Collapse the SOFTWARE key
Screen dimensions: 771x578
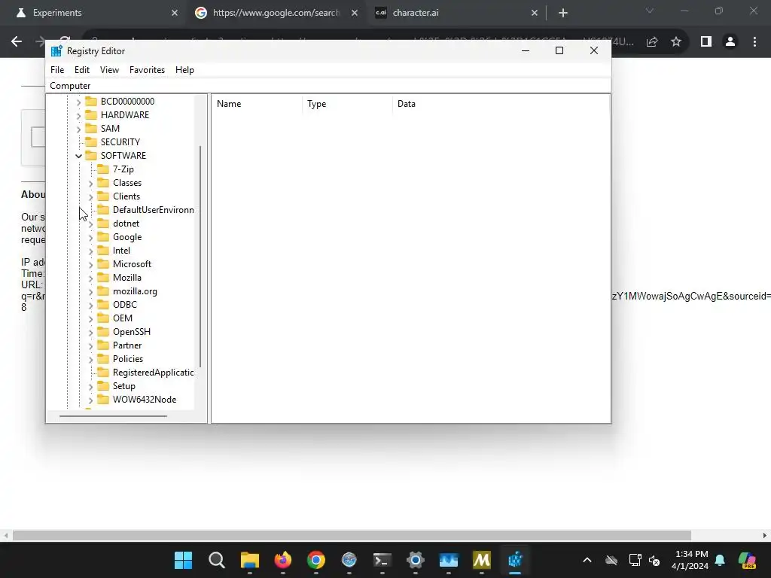click(x=78, y=156)
